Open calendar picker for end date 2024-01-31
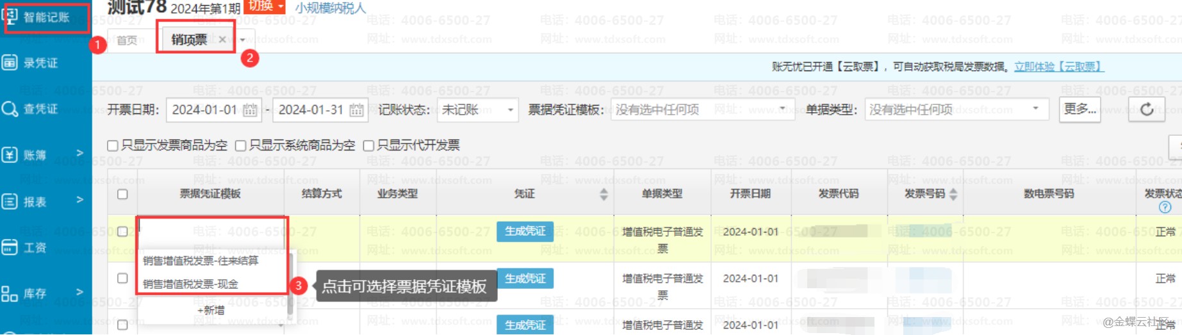 (x=356, y=110)
